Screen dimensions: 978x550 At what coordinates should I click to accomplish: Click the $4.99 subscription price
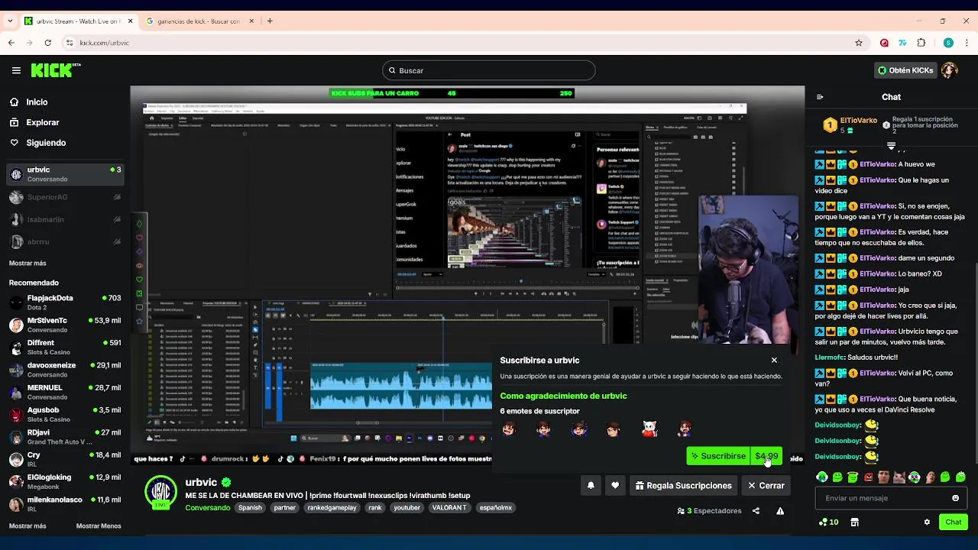click(x=766, y=456)
